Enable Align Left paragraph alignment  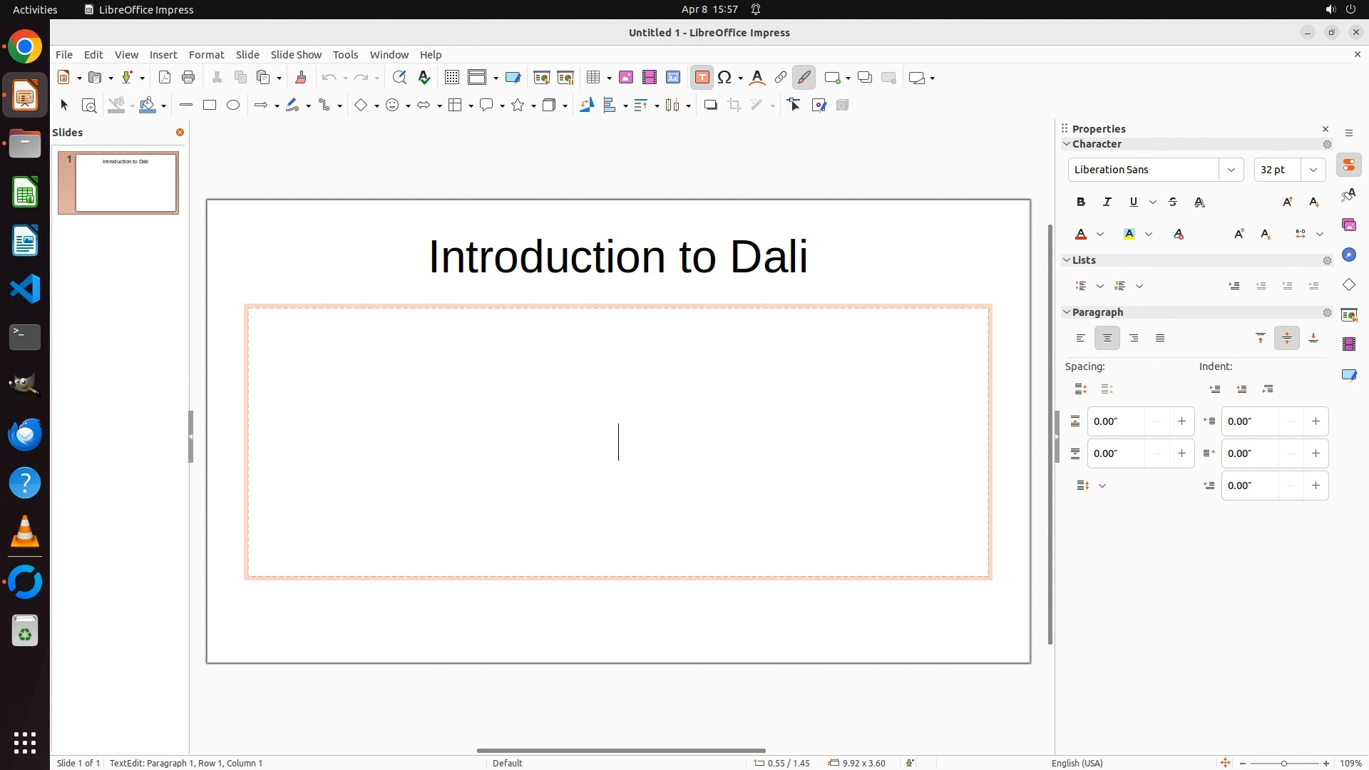1081,339
